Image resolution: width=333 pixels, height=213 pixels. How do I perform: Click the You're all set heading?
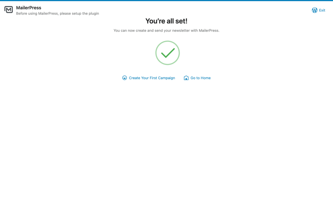pos(166,20)
